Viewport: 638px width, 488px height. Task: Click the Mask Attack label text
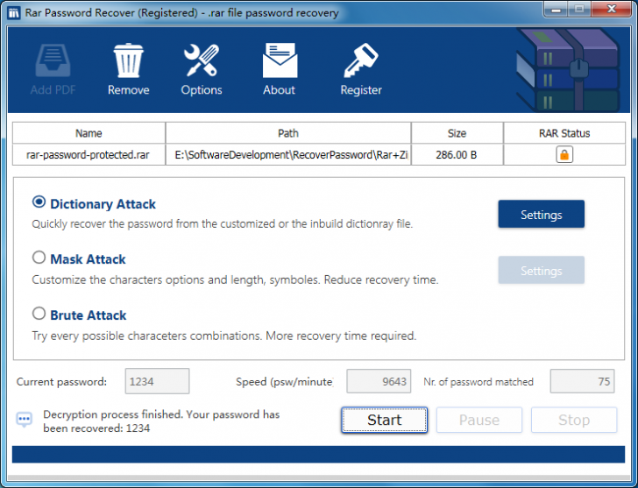88,259
